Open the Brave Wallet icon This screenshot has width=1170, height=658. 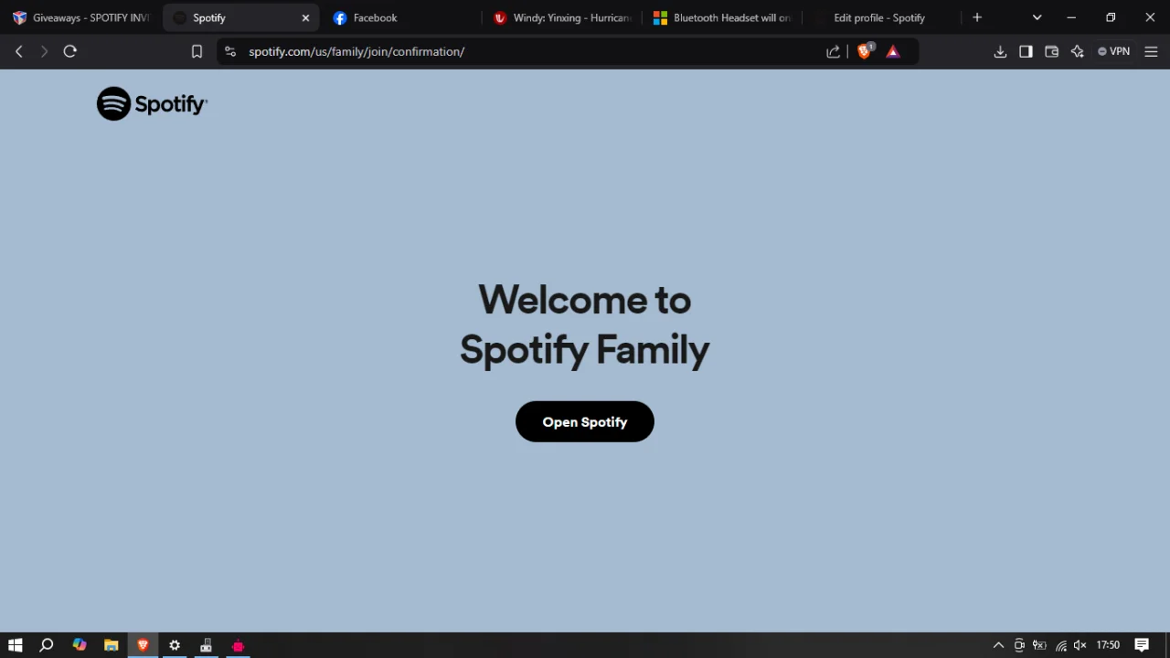pos(1051,52)
